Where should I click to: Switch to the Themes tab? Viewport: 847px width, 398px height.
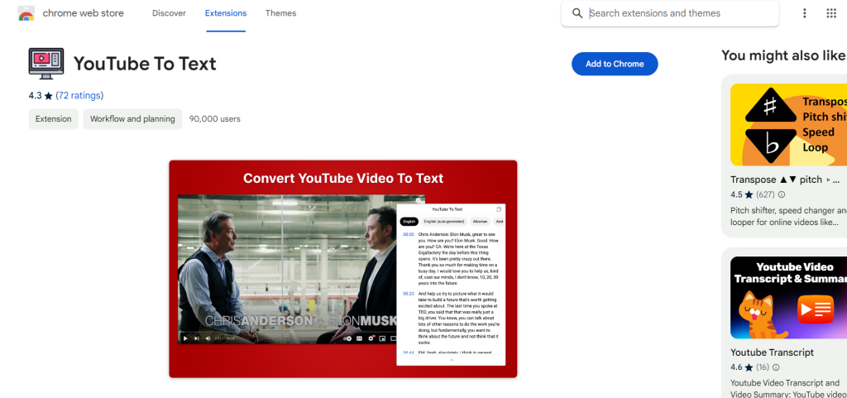[281, 13]
